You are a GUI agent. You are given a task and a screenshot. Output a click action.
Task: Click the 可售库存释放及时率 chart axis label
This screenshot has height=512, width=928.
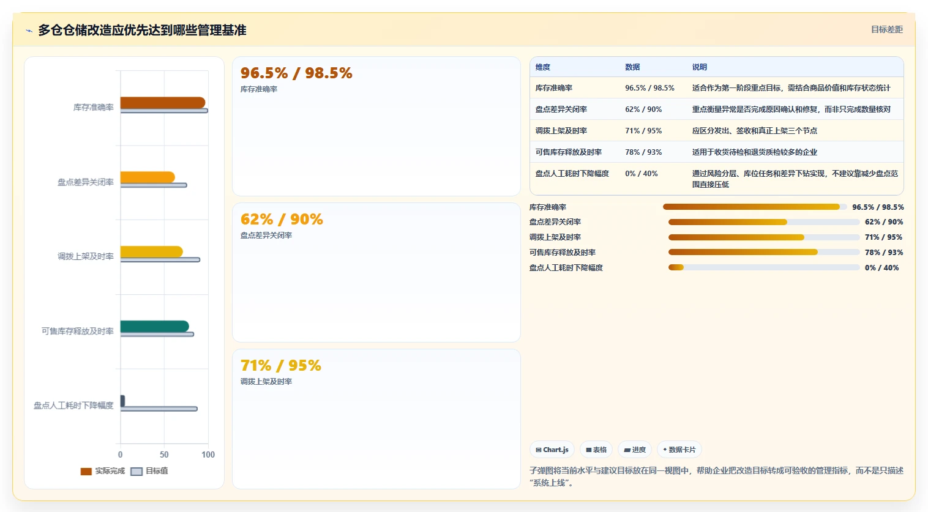[78, 331]
